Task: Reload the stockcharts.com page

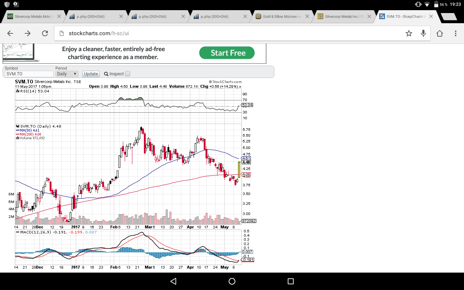Action: pyautogui.click(x=45, y=33)
